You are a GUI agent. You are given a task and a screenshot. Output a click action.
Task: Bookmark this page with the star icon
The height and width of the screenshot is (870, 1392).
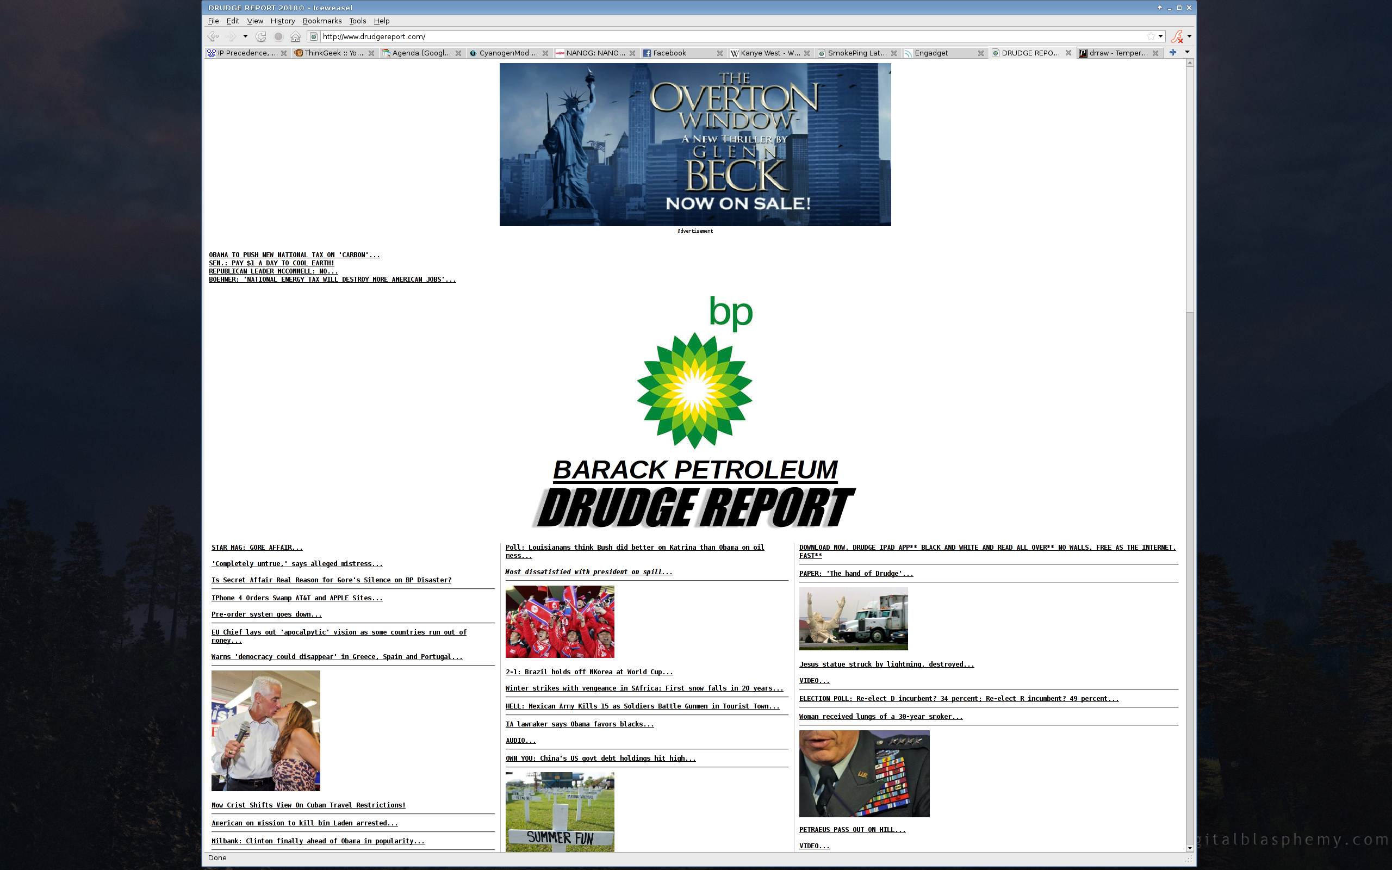coord(1151,36)
